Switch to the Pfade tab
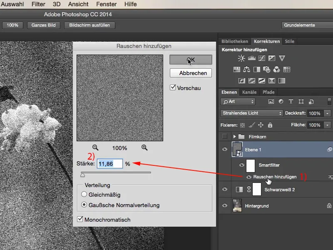 268,92
